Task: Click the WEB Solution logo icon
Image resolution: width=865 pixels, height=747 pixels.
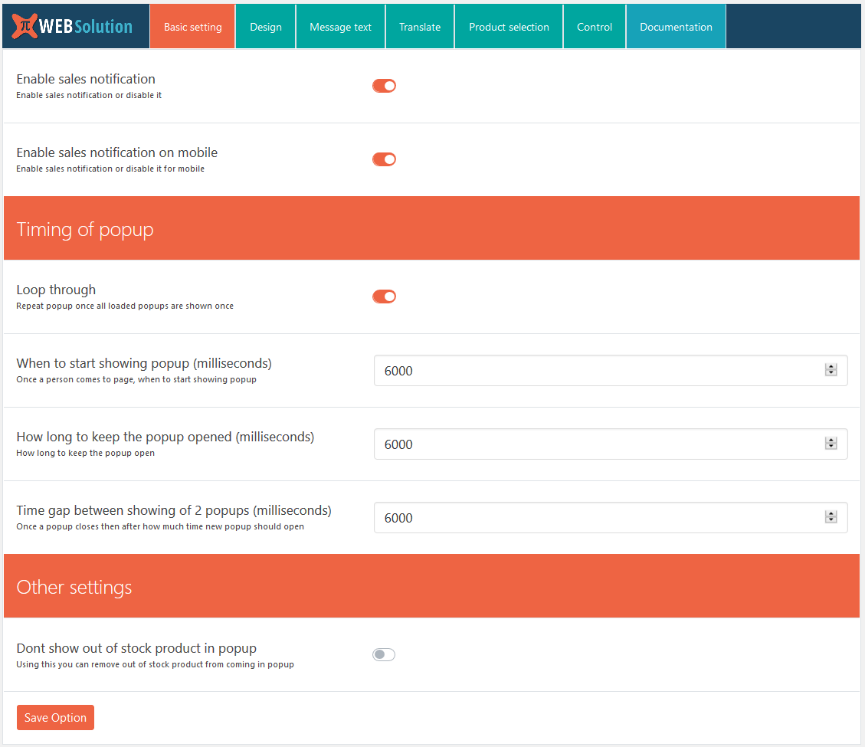Action: point(25,25)
